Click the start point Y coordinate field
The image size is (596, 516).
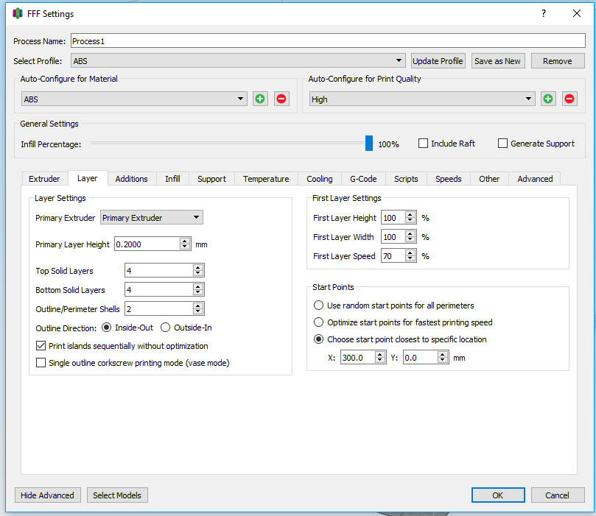tap(421, 357)
